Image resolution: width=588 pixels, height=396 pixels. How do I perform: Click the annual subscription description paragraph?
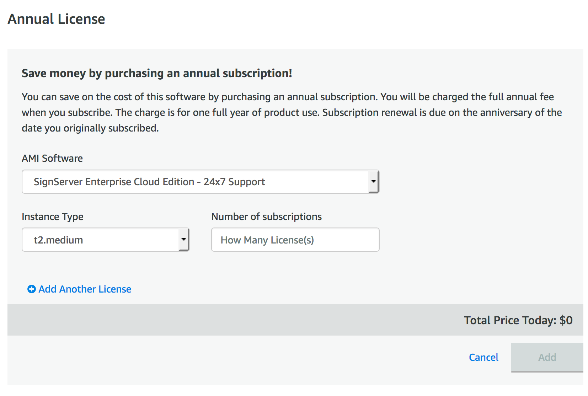coord(292,112)
